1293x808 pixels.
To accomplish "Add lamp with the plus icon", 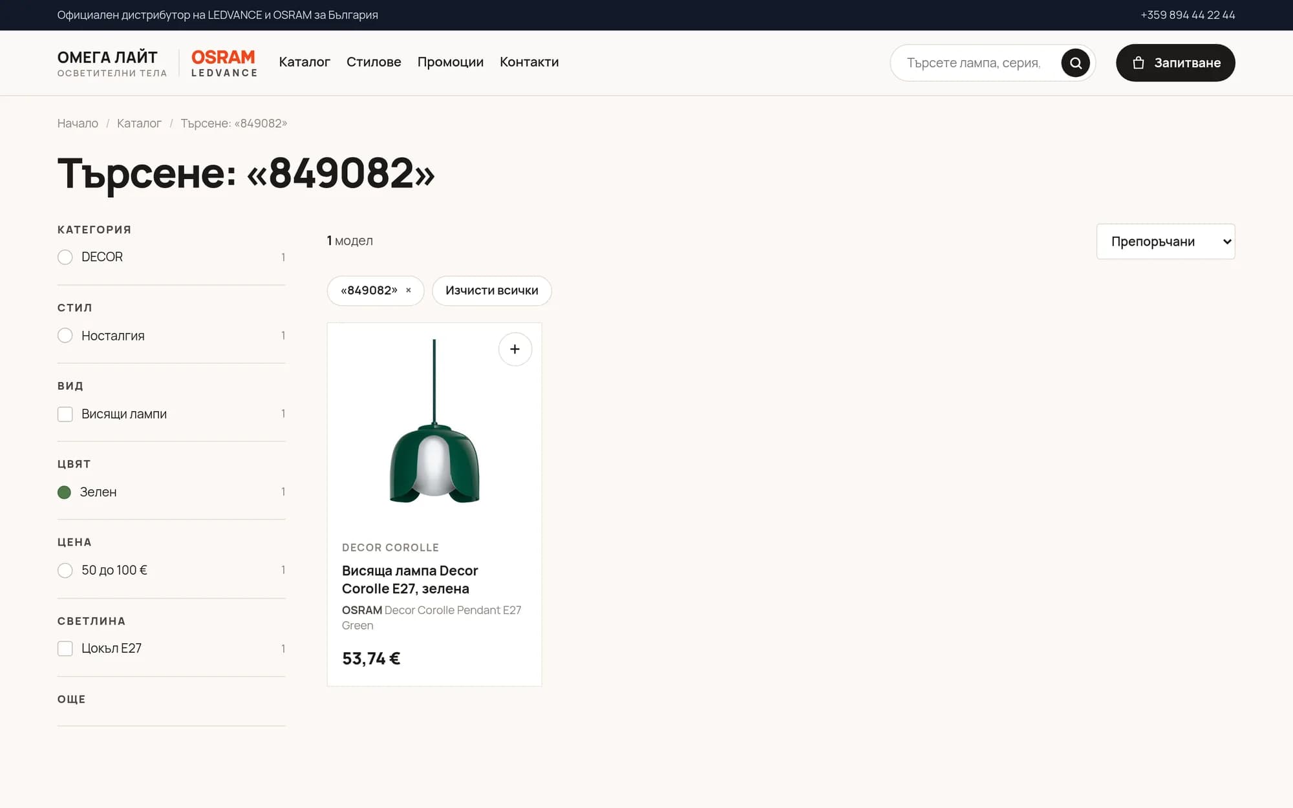I will 515,349.
